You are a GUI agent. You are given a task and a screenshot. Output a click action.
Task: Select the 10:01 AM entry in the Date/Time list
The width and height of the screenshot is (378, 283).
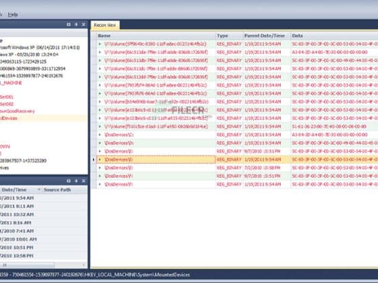pyautogui.click(x=18, y=239)
